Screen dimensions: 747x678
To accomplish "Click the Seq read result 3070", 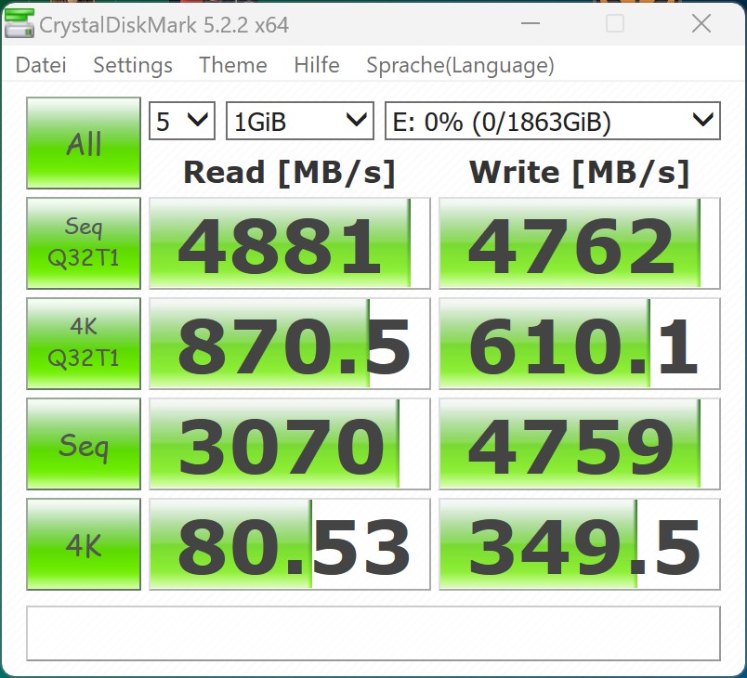I will [290, 444].
